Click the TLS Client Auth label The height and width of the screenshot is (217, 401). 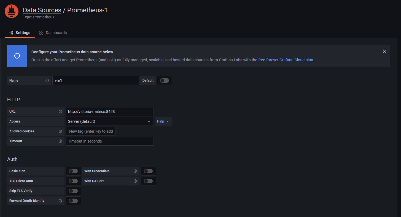(x=21, y=181)
